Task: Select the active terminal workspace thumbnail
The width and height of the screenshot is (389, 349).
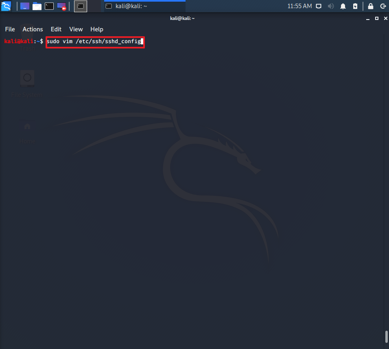Action: click(81, 6)
